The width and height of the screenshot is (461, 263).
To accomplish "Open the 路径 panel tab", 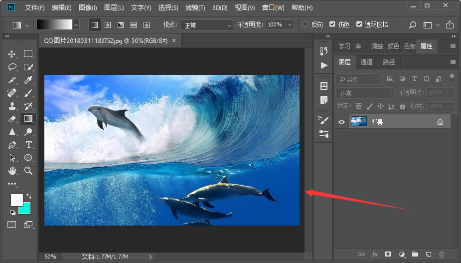I will 389,62.
